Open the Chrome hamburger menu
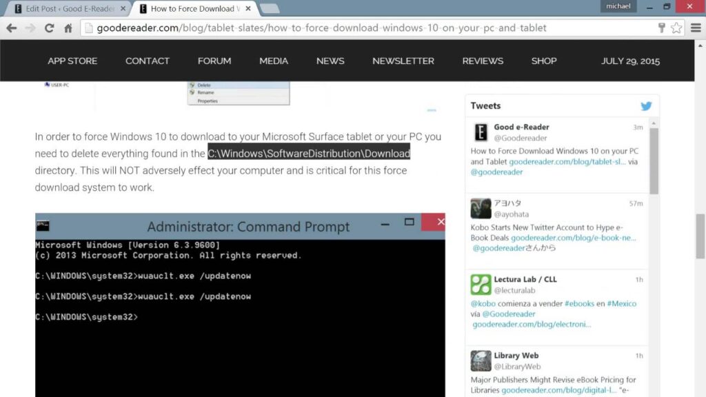 point(693,28)
